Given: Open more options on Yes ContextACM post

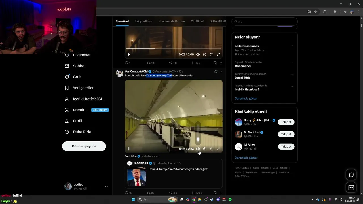Looking at the screenshot, I should tap(221, 71).
